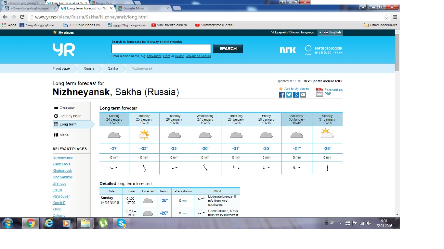Click Monday 25 January sunny weather icon
444x249 pixels.
(144, 135)
